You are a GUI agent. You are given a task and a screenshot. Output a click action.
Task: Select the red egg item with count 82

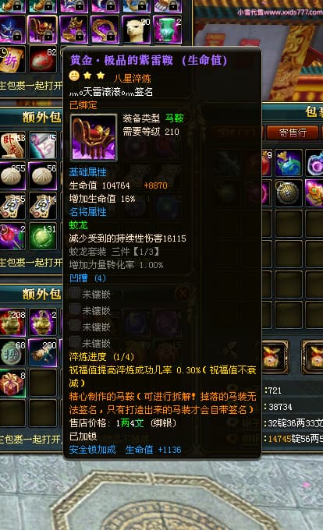(x=43, y=59)
